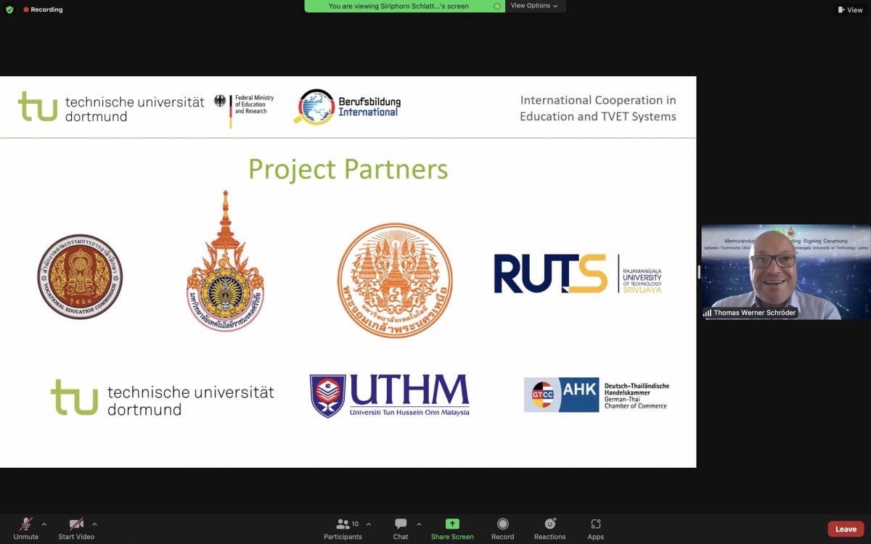This screenshot has height=544, width=871.
Task: Open the View layout menu
Action: click(849, 9)
